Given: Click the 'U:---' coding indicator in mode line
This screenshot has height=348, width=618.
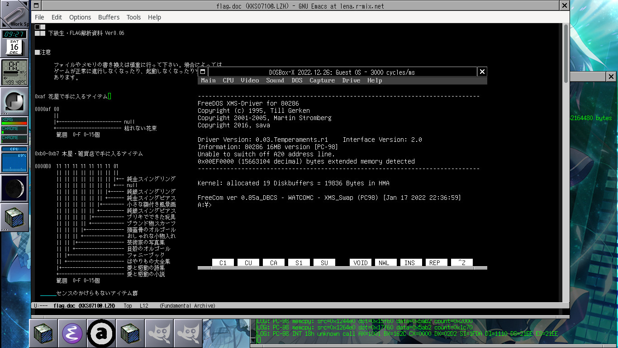Looking at the screenshot, I should (41, 306).
